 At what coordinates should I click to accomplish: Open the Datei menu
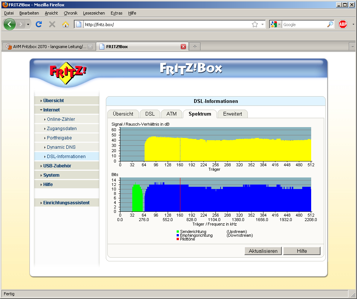pos(9,13)
